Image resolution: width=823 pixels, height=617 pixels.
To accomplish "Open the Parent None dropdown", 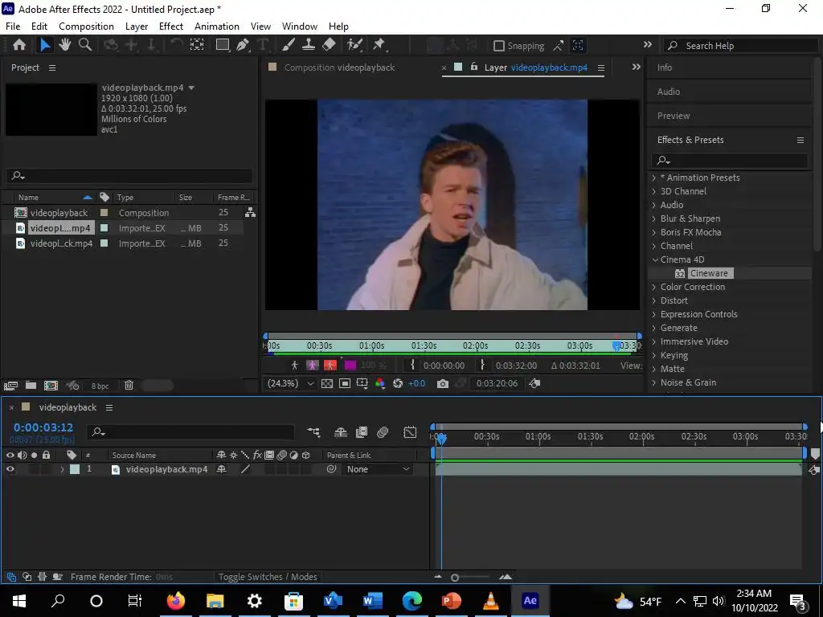I will click(378, 469).
